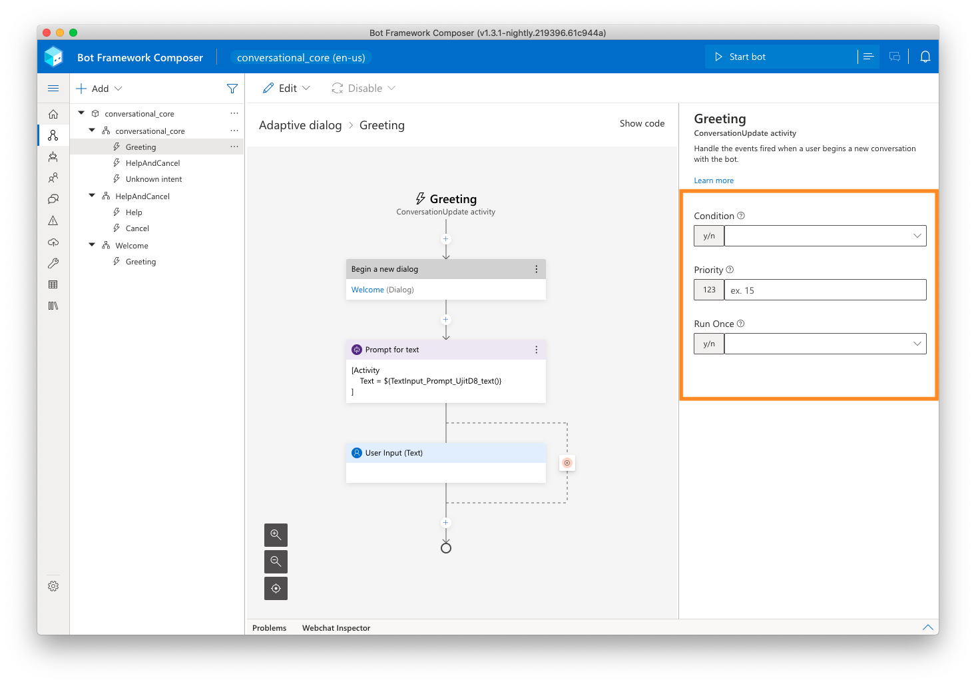
Task: Open the Welcome dialog link in node
Action: (367, 290)
